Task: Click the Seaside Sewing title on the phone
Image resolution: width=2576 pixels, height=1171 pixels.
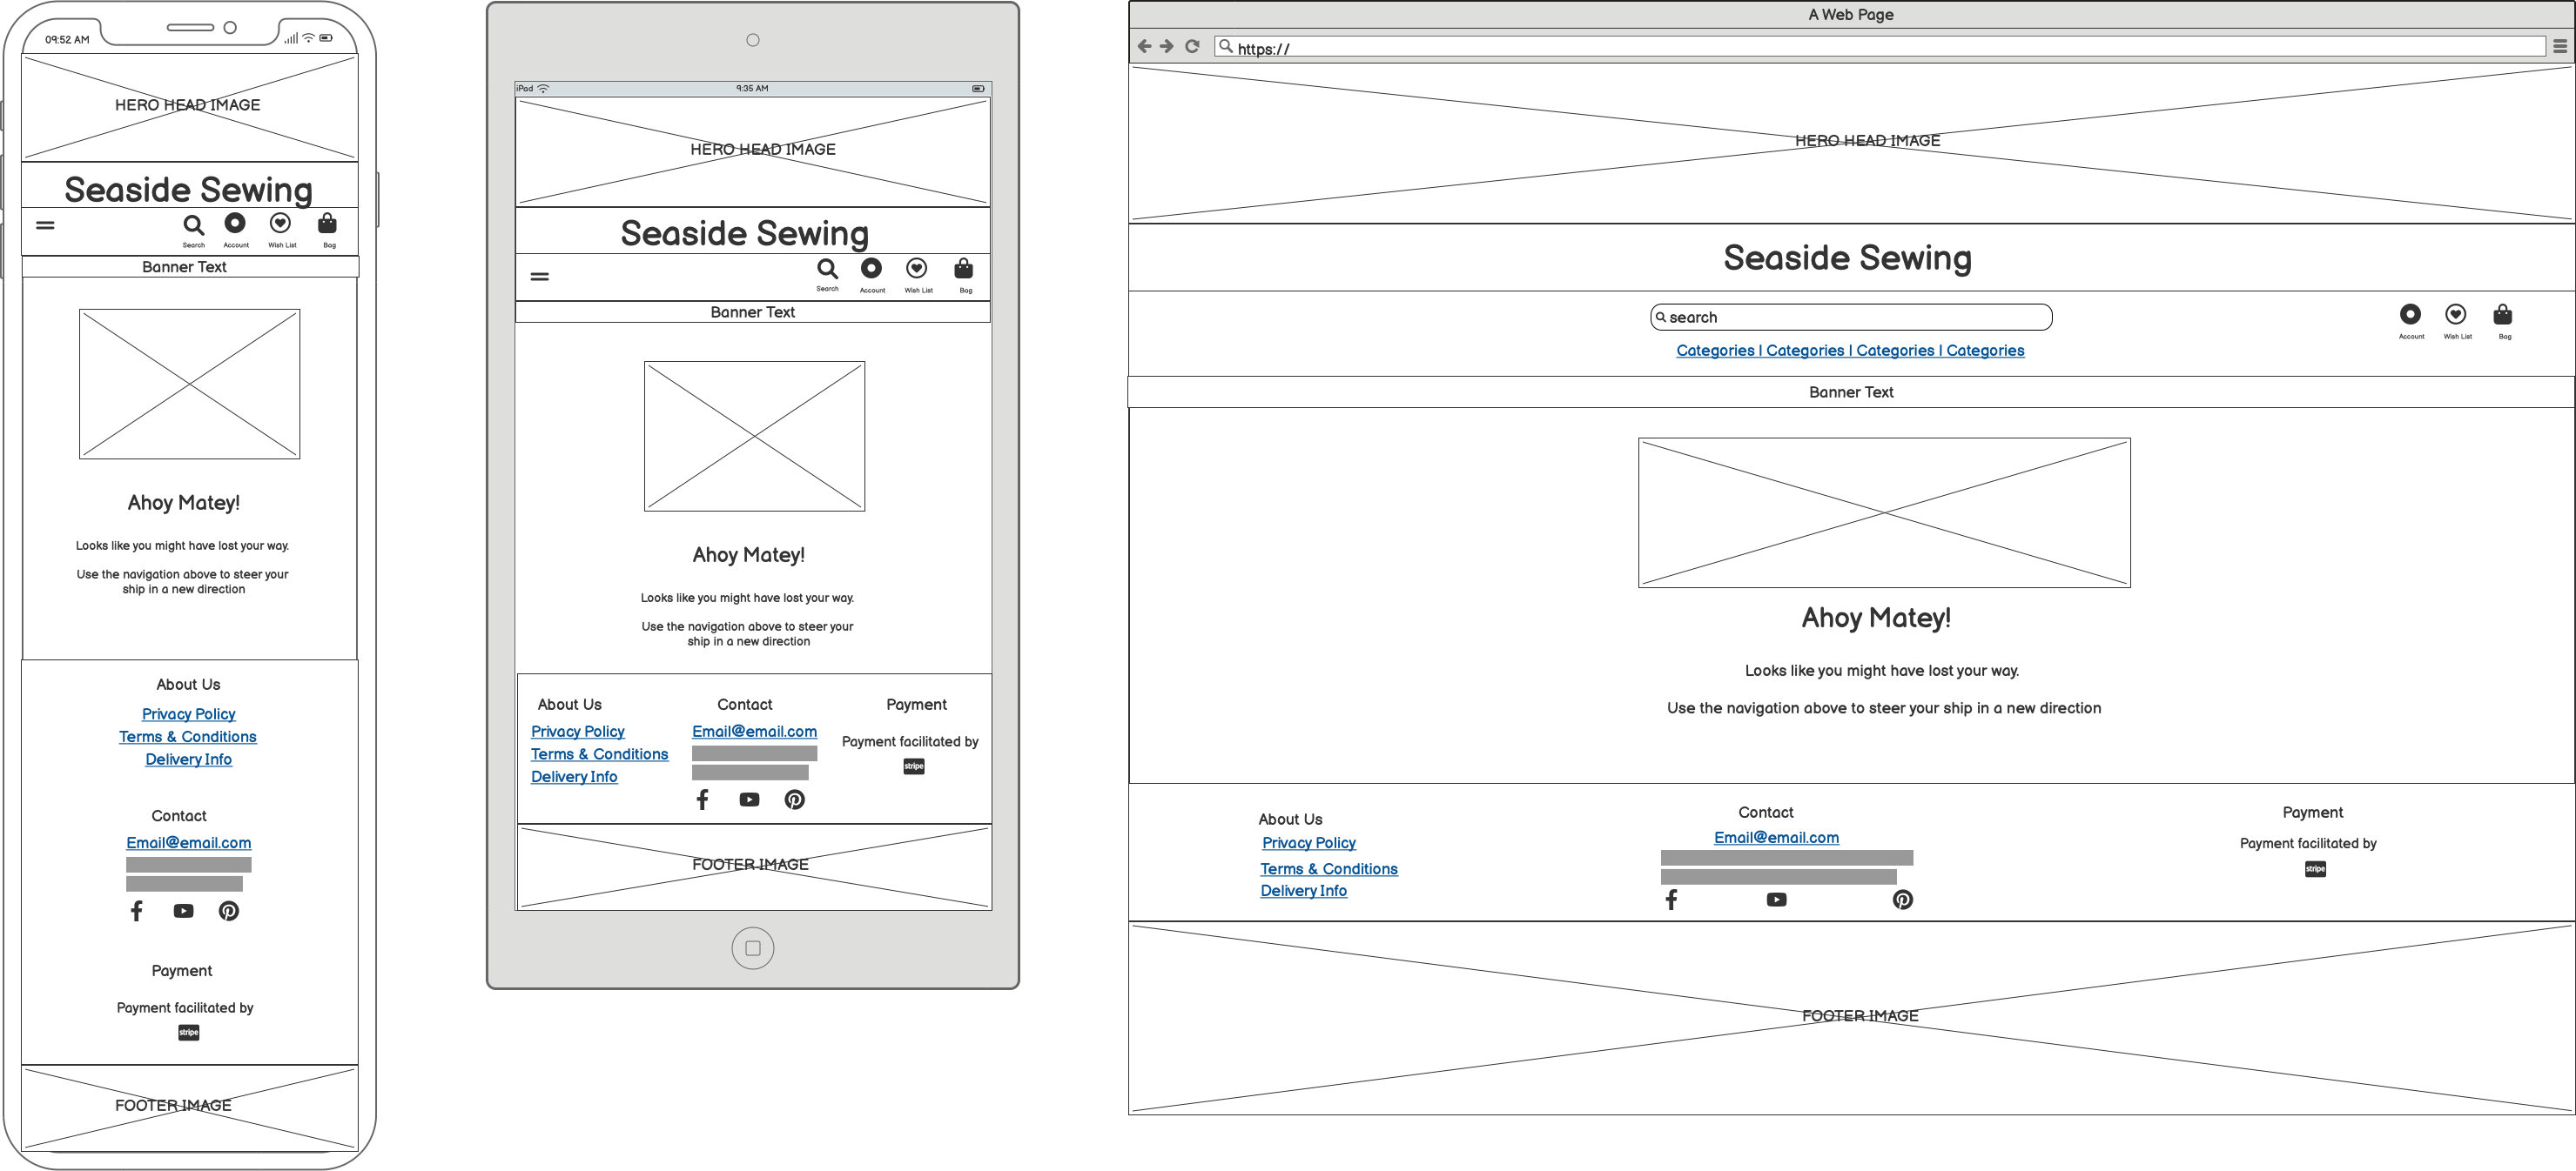Action: pyautogui.click(x=189, y=190)
